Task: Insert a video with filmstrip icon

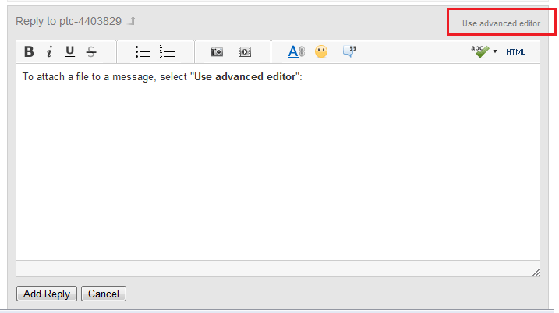Action: (x=245, y=52)
